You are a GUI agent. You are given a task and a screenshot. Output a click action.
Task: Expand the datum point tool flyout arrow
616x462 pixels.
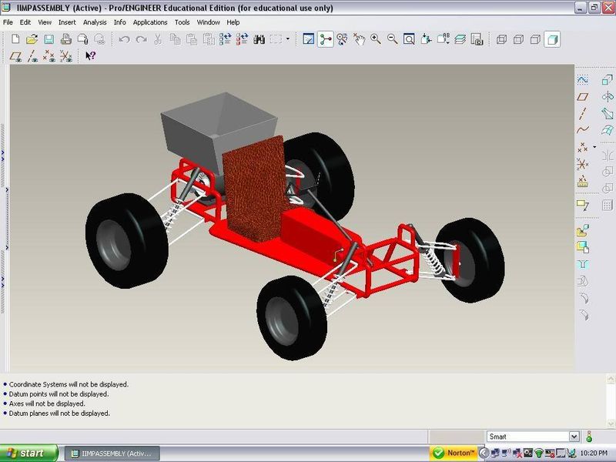click(594, 146)
